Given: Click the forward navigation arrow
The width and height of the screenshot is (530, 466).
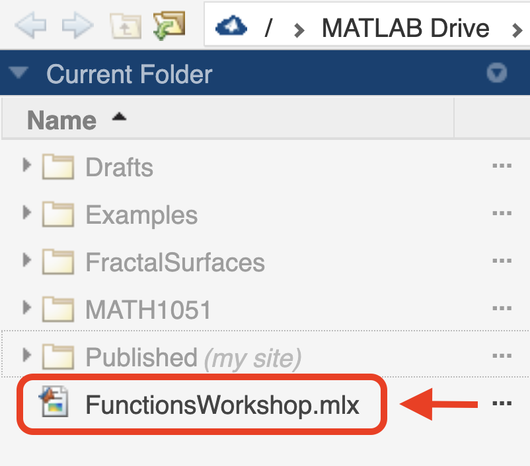Looking at the screenshot, I should 77,25.
